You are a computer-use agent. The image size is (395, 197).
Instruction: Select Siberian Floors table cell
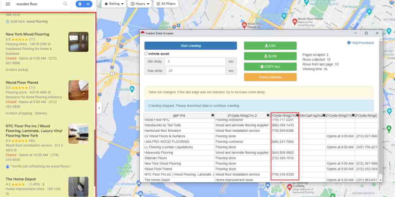pyautogui.click(x=179, y=158)
